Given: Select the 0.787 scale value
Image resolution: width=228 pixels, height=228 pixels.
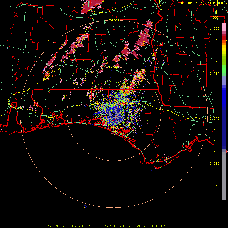Looking at the screenshot, I should [x=215, y=73].
